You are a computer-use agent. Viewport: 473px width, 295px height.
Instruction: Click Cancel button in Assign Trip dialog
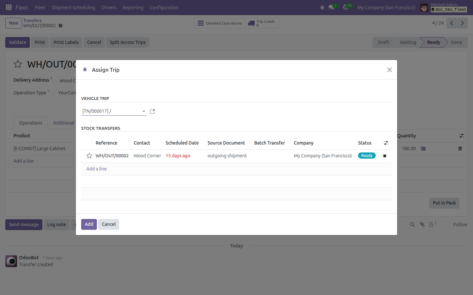coord(109,224)
